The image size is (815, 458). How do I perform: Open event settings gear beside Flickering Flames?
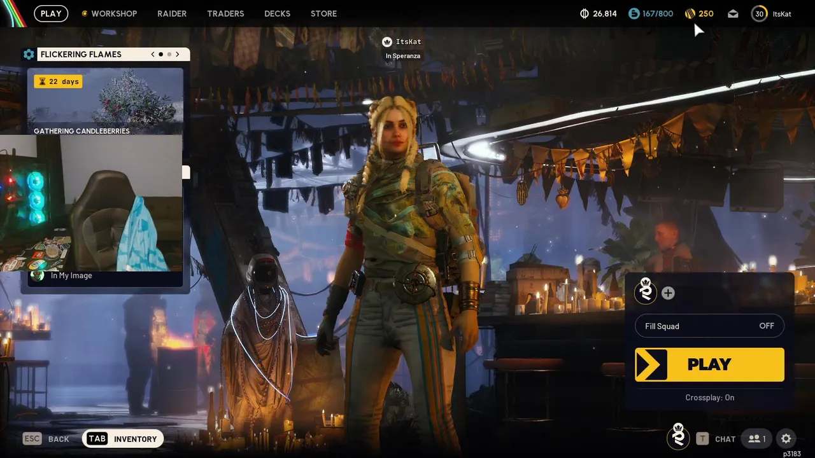click(x=29, y=54)
